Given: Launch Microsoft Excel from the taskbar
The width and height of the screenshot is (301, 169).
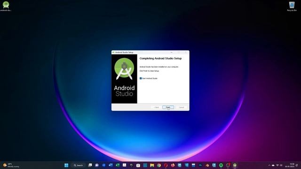Looking at the screenshot, I should point(118,165).
